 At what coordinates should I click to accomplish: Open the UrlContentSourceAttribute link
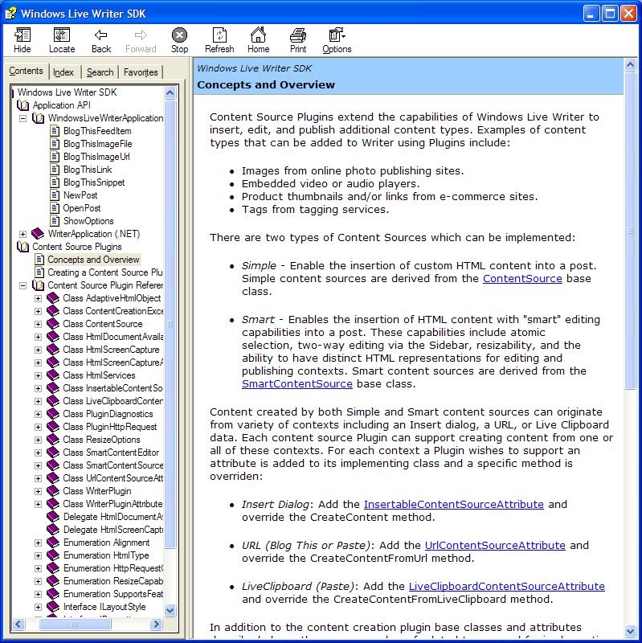click(x=495, y=545)
